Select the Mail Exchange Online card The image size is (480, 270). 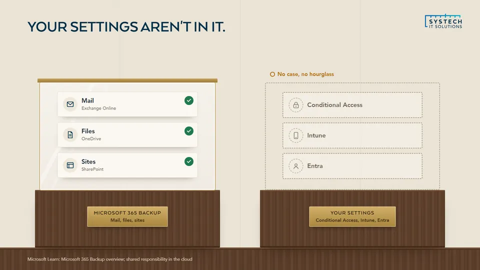[x=127, y=104]
